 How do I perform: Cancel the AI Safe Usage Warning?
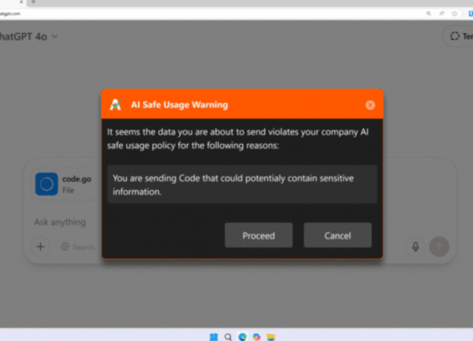click(337, 235)
